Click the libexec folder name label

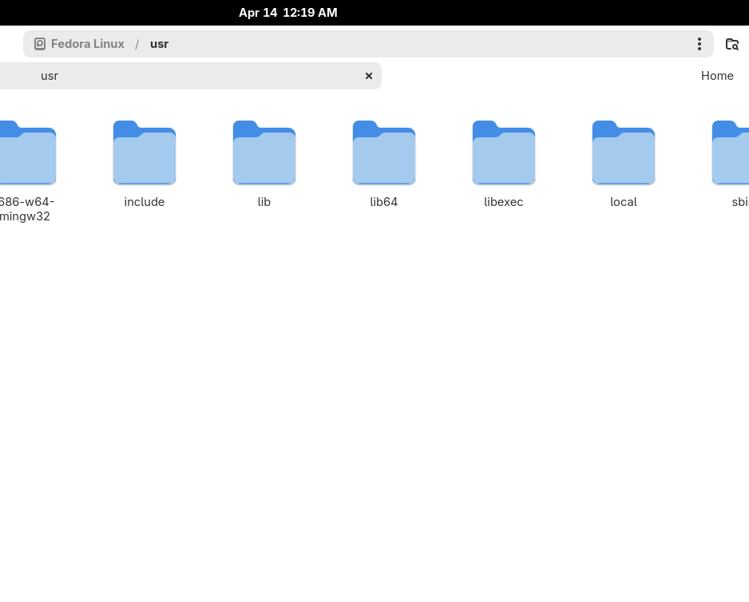click(504, 202)
